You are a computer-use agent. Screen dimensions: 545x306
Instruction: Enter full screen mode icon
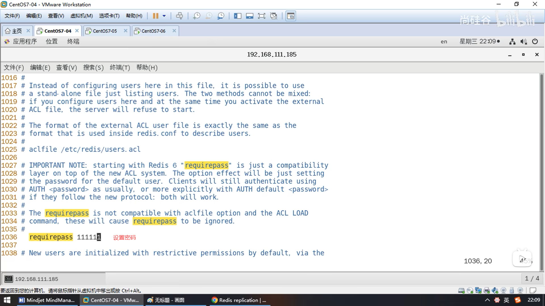(261, 16)
